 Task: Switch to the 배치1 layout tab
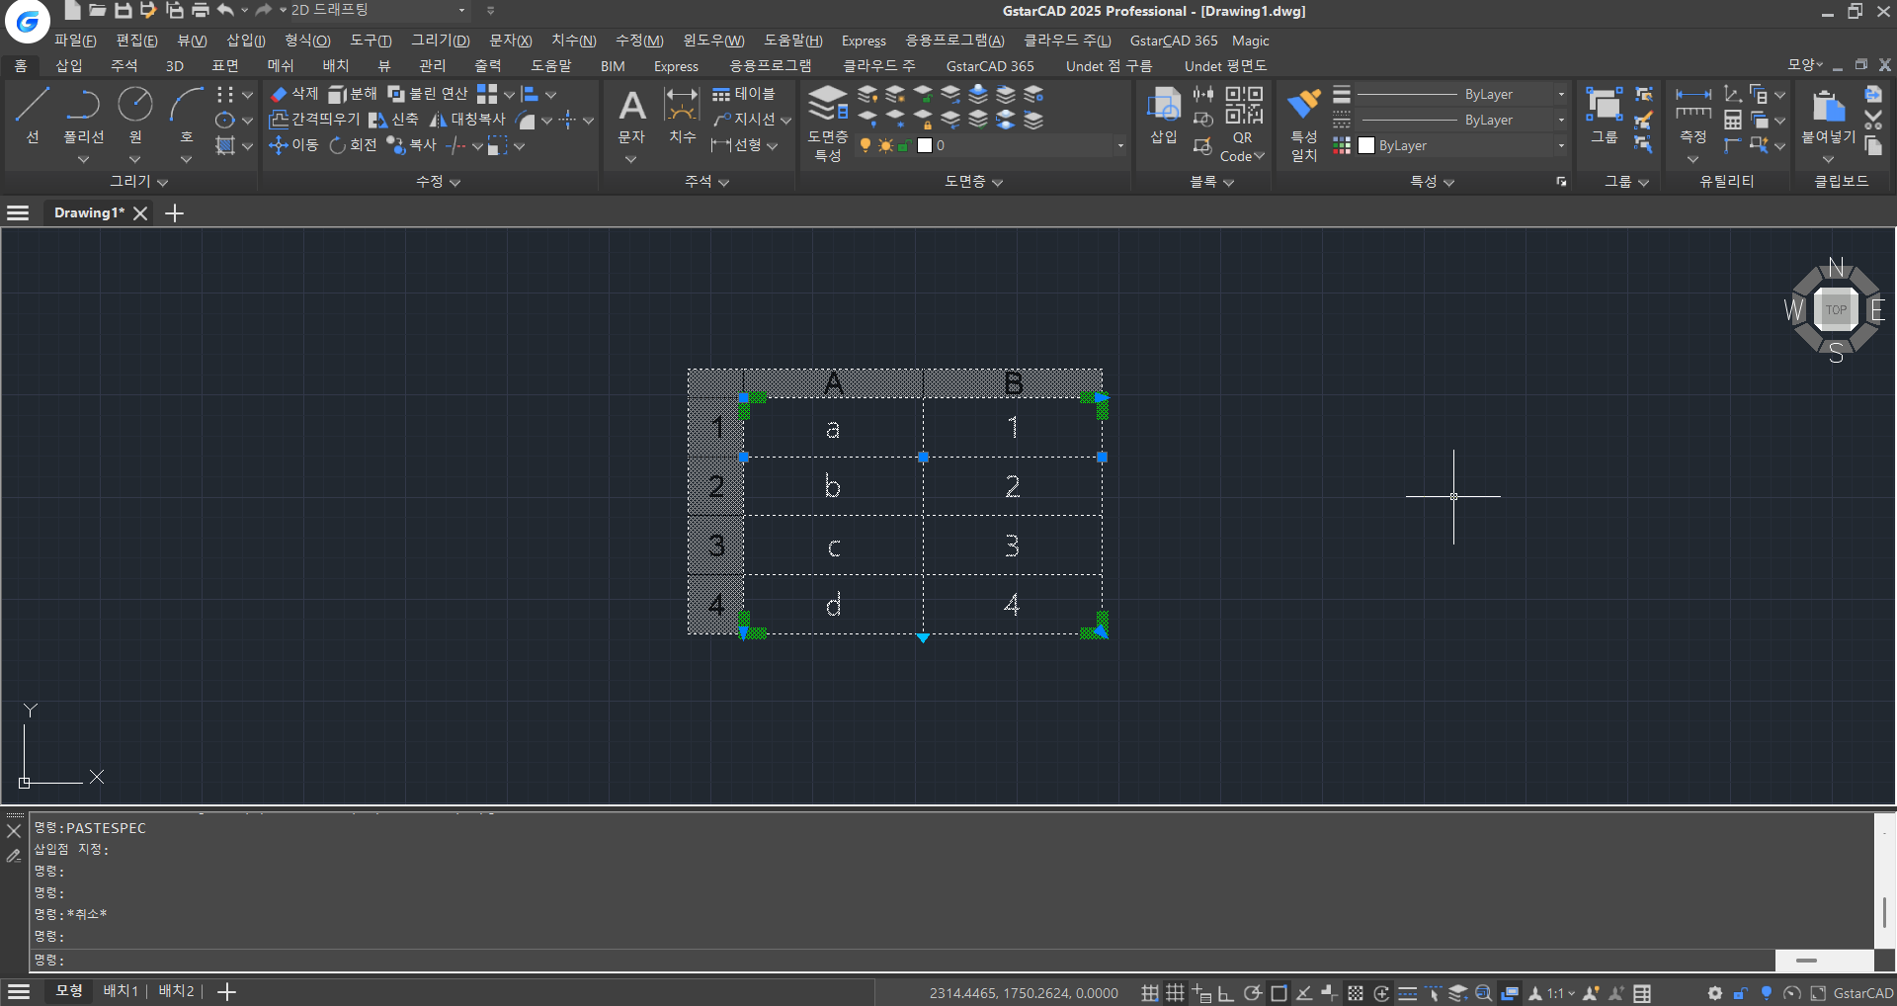click(x=121, y=991)
